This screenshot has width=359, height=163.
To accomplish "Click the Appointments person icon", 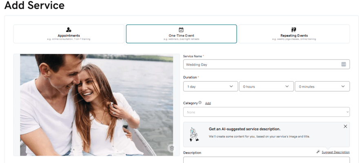I will pos(69,30).
